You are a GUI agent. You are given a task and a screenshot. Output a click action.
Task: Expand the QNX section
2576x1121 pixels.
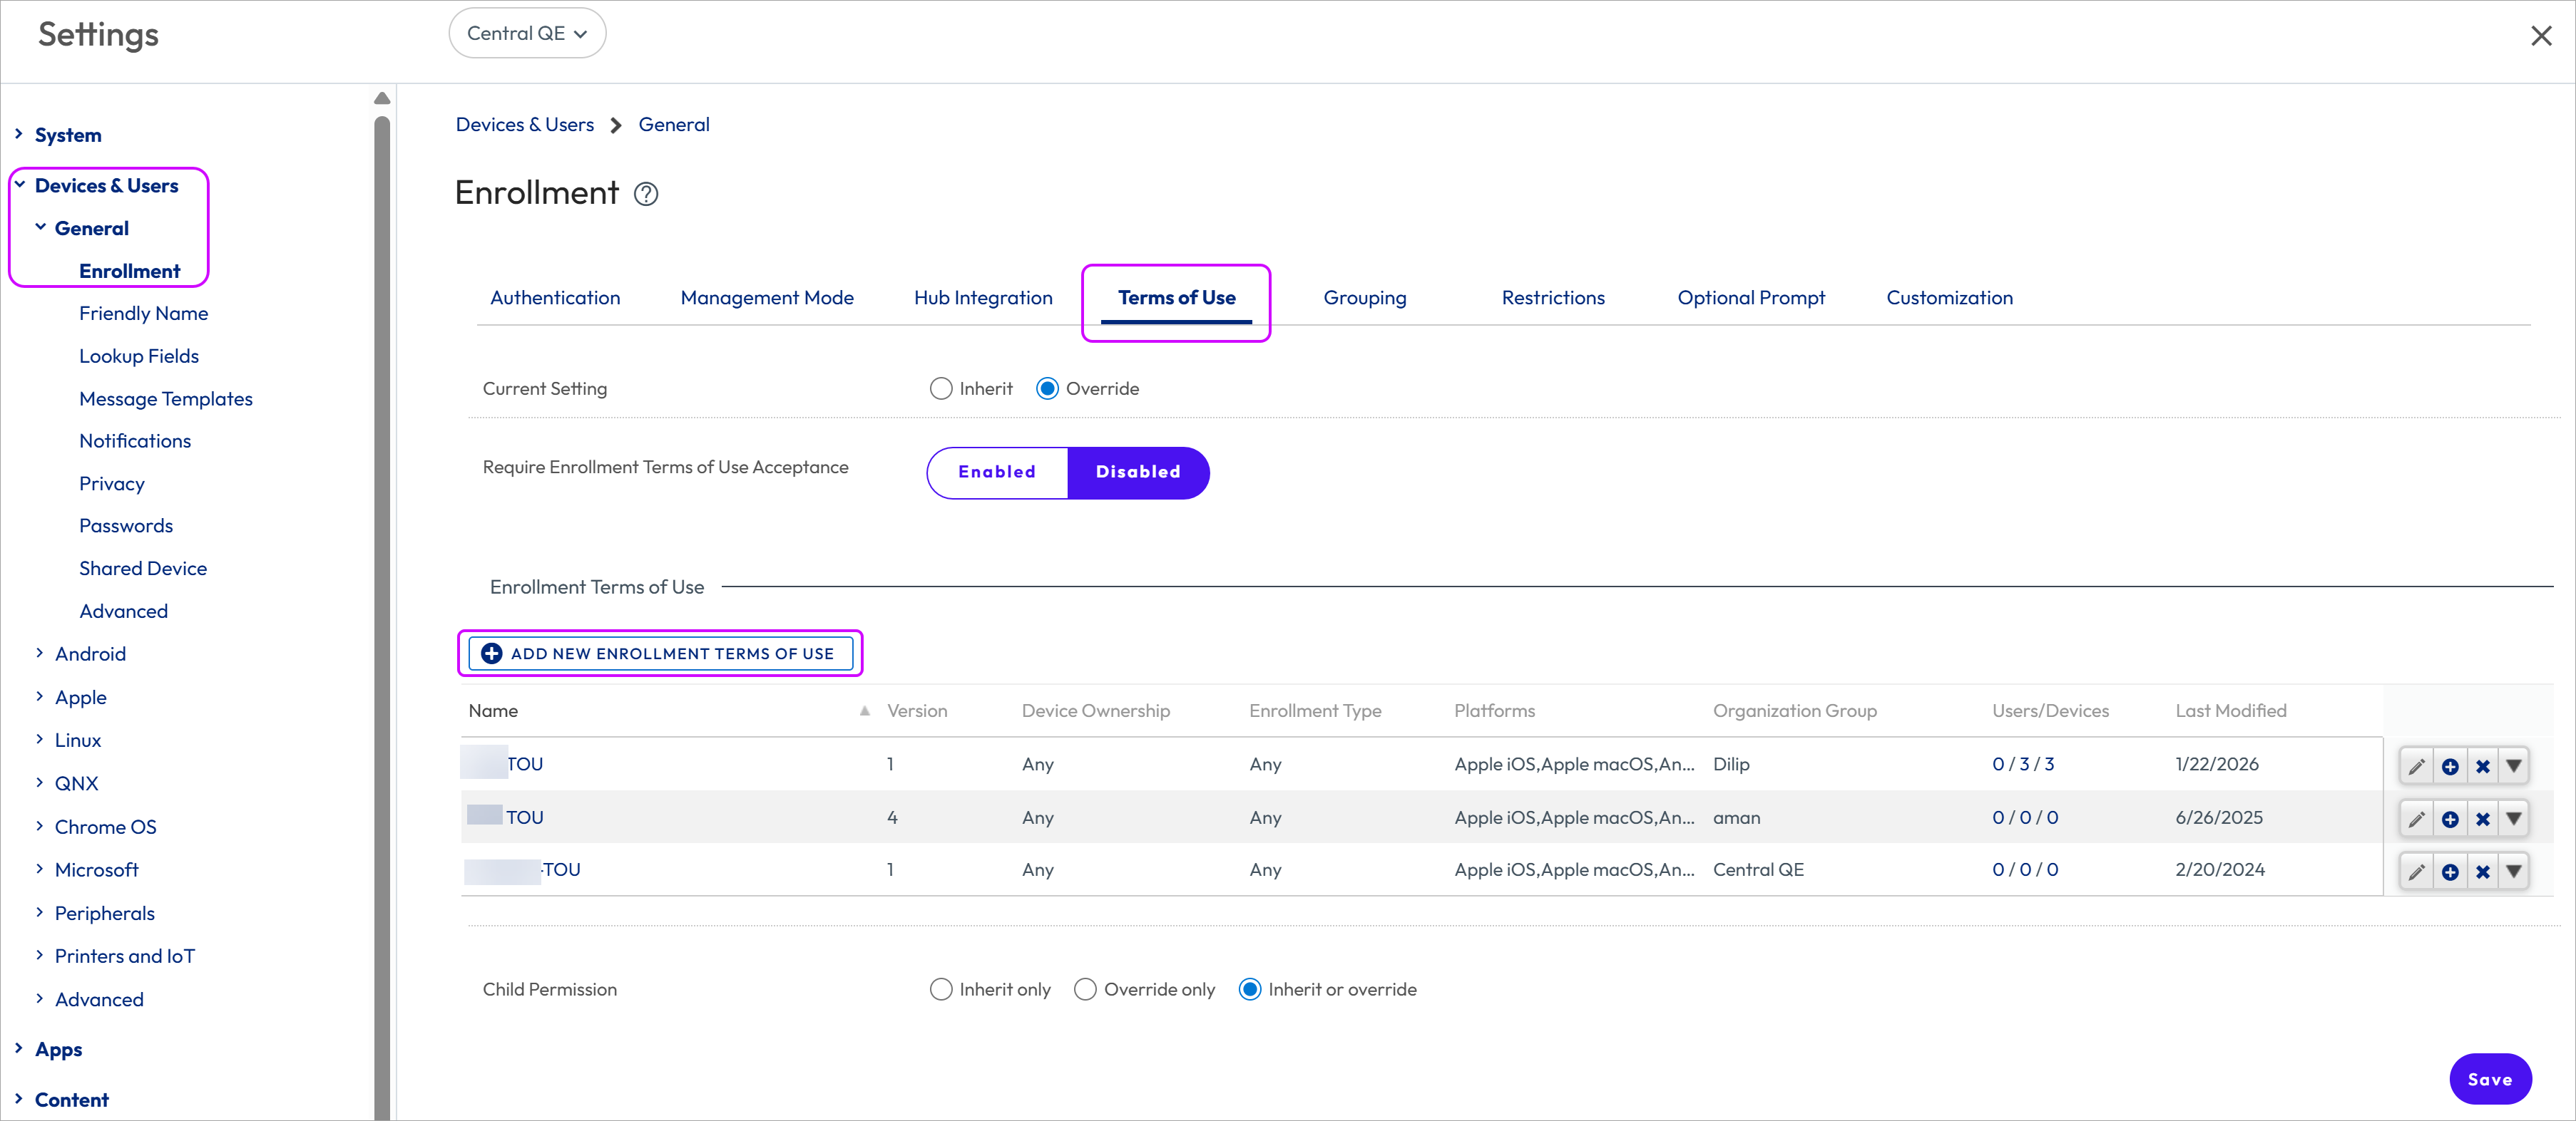click(39, 782)
